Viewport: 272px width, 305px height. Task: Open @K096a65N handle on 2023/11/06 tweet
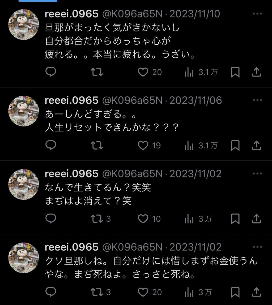click(x=132, y=100)
